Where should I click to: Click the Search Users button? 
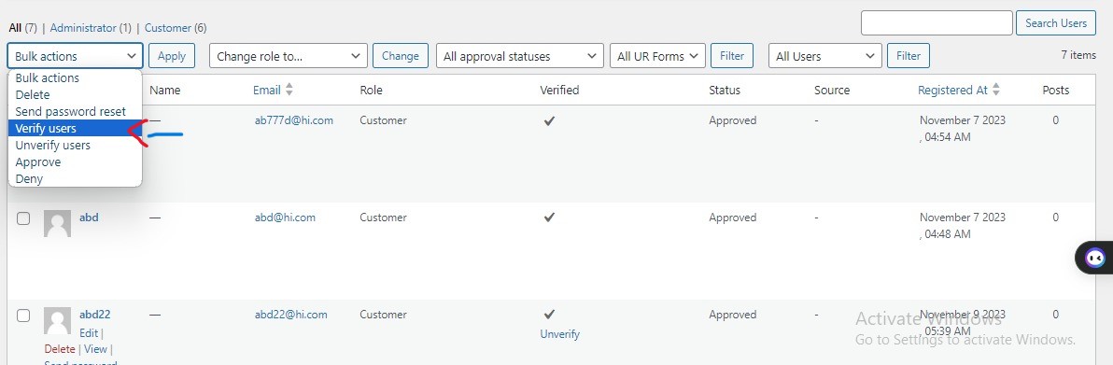pos(1056,22)
